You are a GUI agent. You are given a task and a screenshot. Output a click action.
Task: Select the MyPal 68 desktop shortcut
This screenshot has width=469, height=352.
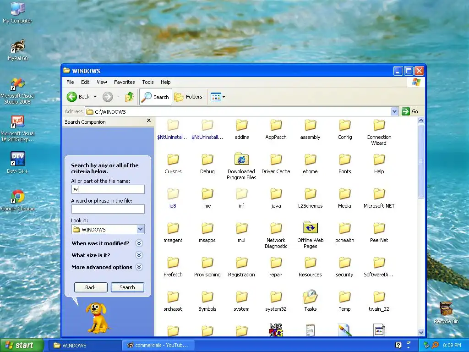[17, 50]
